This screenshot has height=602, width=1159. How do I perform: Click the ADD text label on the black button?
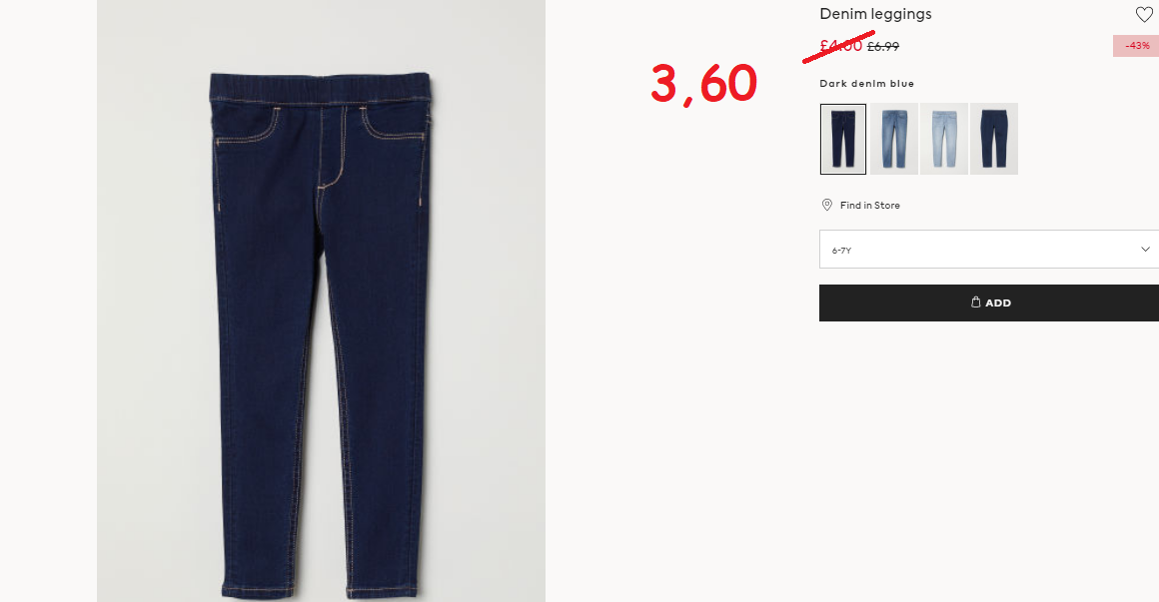tap(998, 302)
